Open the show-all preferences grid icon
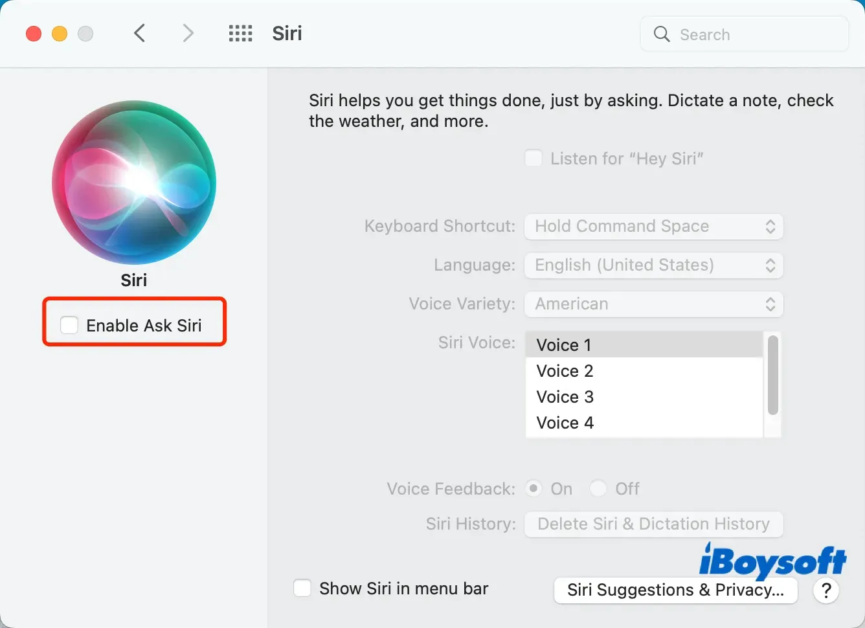 [240, 34]
